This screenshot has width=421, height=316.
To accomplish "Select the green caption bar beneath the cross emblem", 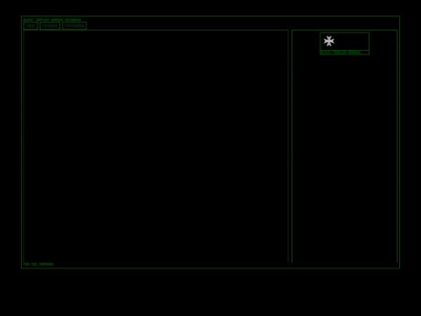I will click(x=345, y=52).
